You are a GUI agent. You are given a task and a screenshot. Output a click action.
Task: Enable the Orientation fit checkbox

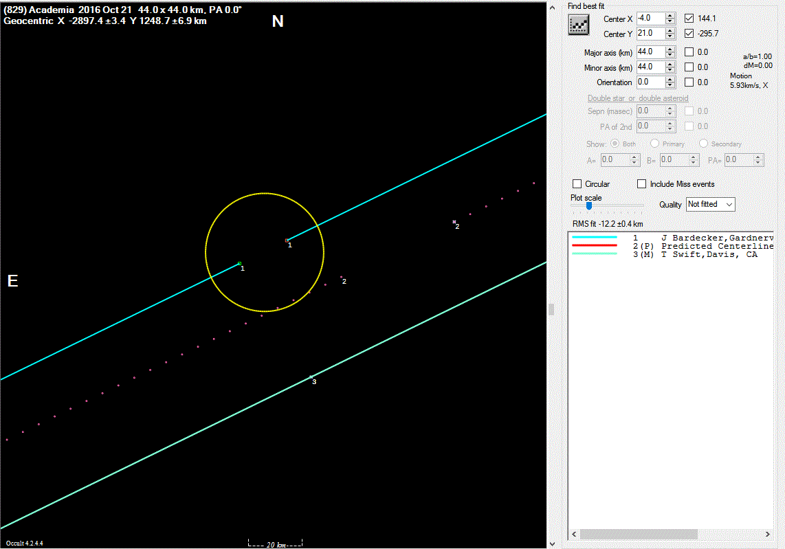pyautogui.click(x=689, y=82)
